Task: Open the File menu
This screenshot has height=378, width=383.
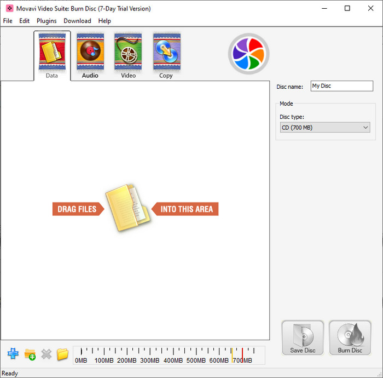Action: [x=8, y=21]
